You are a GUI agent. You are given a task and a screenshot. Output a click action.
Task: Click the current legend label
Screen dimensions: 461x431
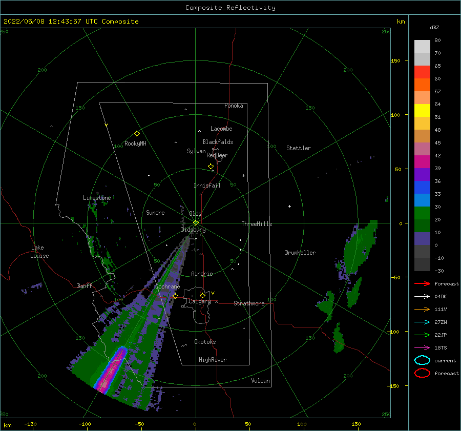pos(445,360)
